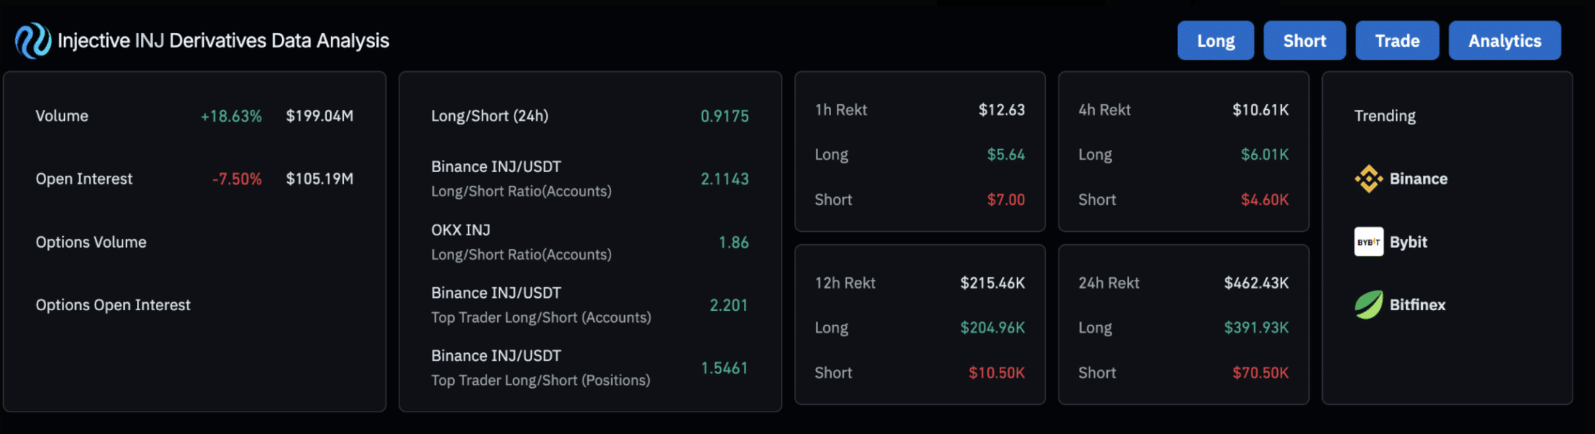Click the Open Interest value $105.19M
The image size is (1595, 434).
click(319, 179)
